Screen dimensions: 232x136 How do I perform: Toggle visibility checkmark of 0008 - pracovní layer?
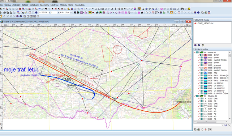pos(199,68)
